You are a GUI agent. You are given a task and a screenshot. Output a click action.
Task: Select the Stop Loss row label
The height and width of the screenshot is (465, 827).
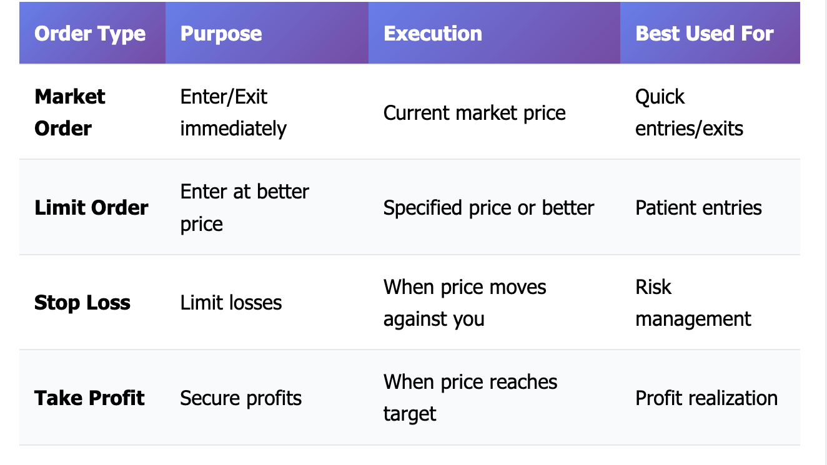point(82,303)
